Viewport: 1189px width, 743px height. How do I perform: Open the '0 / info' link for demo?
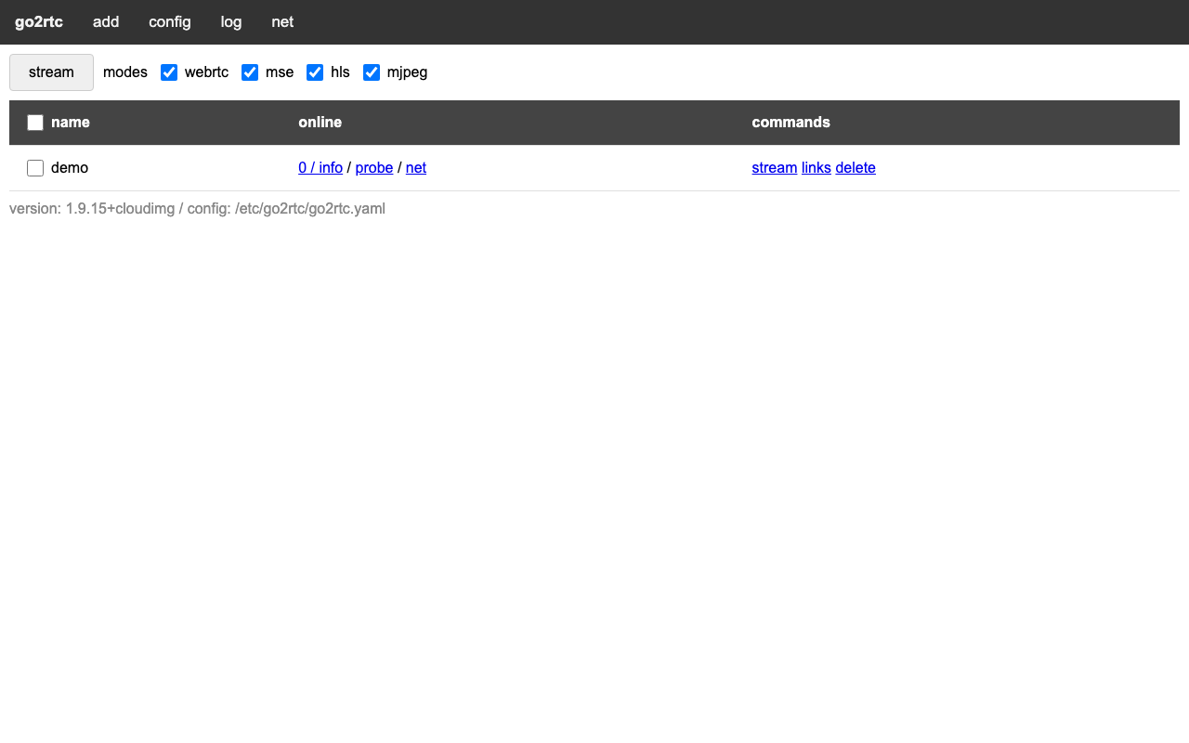(320, 168)
